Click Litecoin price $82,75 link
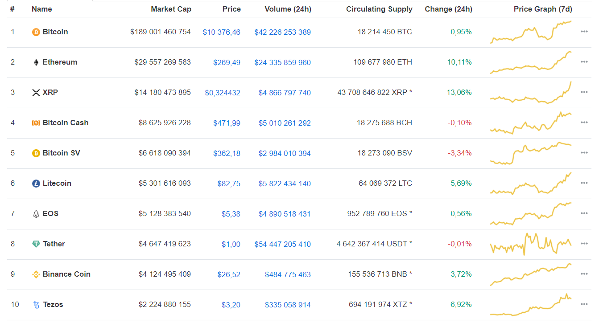The image size is (599, 323). point(229,184)
